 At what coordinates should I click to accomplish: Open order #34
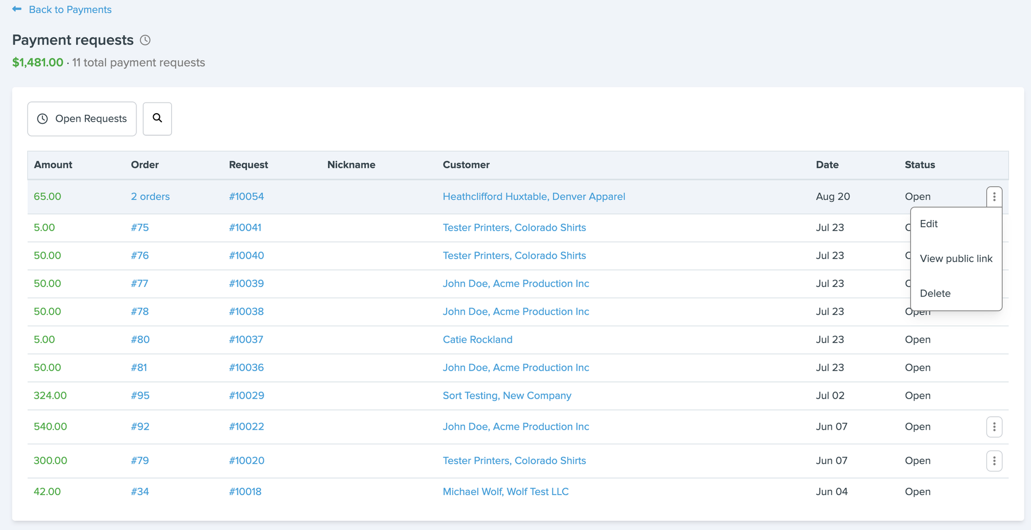click(140, 491)
